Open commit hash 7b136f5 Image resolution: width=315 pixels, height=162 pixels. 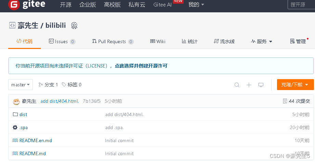pos(92,101)
